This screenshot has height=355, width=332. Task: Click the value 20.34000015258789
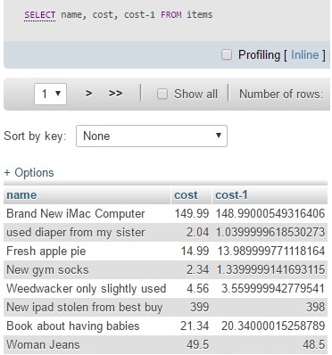273,326
